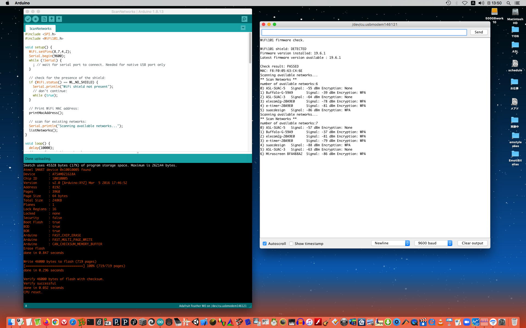Screen dimensions: 526x328
Task: Click the Open sketch up-arrow icon
Action: pyautogui.click(x=52, y=19)
